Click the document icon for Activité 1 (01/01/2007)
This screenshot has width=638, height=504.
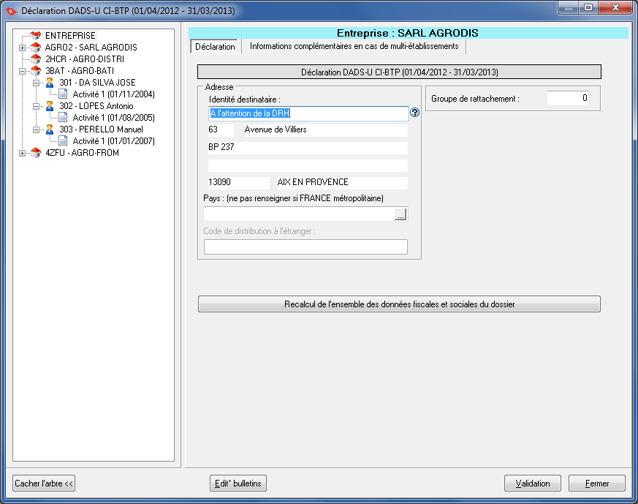(63, 141)
